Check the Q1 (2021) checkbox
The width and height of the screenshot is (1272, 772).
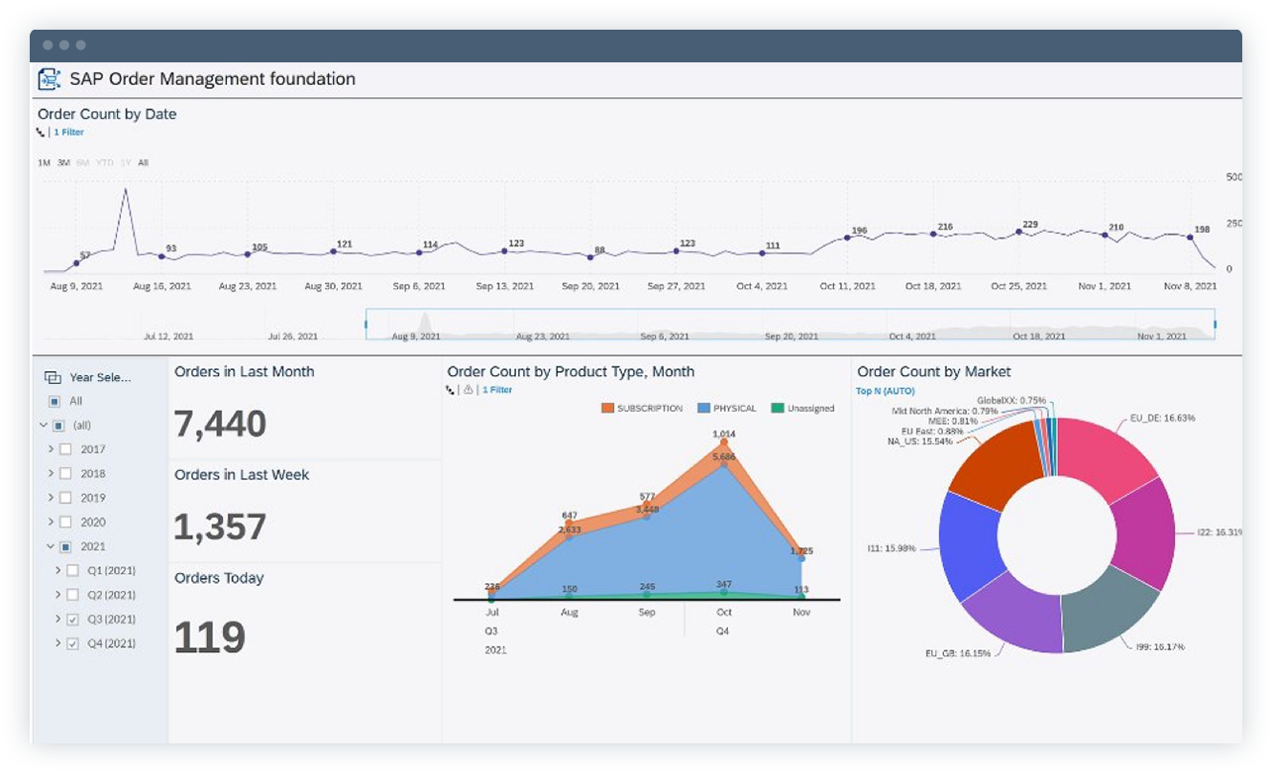73,570
